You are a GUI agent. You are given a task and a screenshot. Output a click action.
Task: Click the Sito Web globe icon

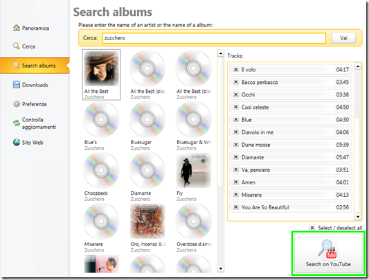[x=16, y=142]
